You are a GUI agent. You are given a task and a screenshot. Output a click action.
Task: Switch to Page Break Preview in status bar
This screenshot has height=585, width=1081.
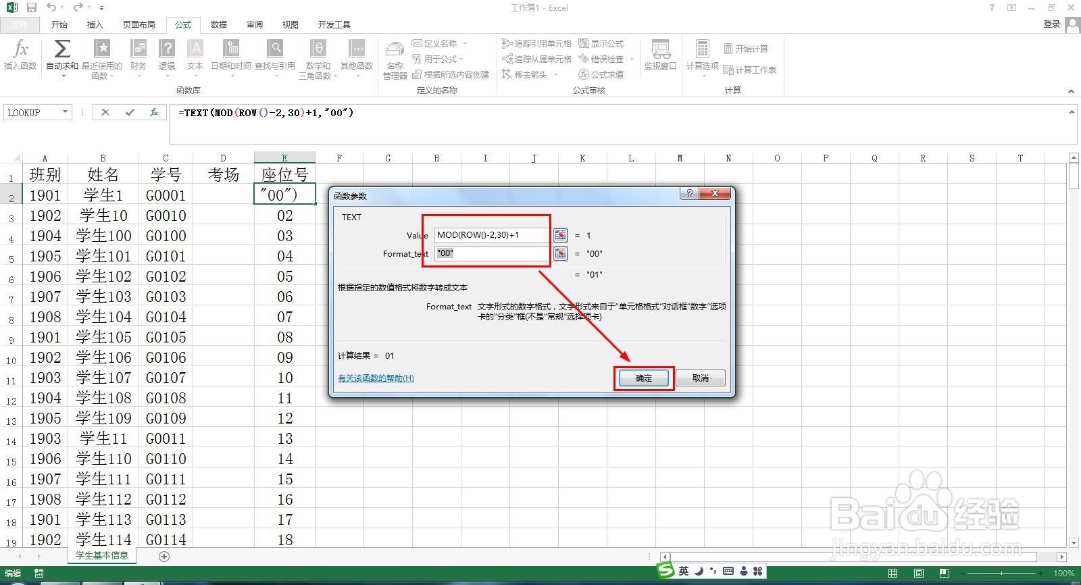point(945,573)
